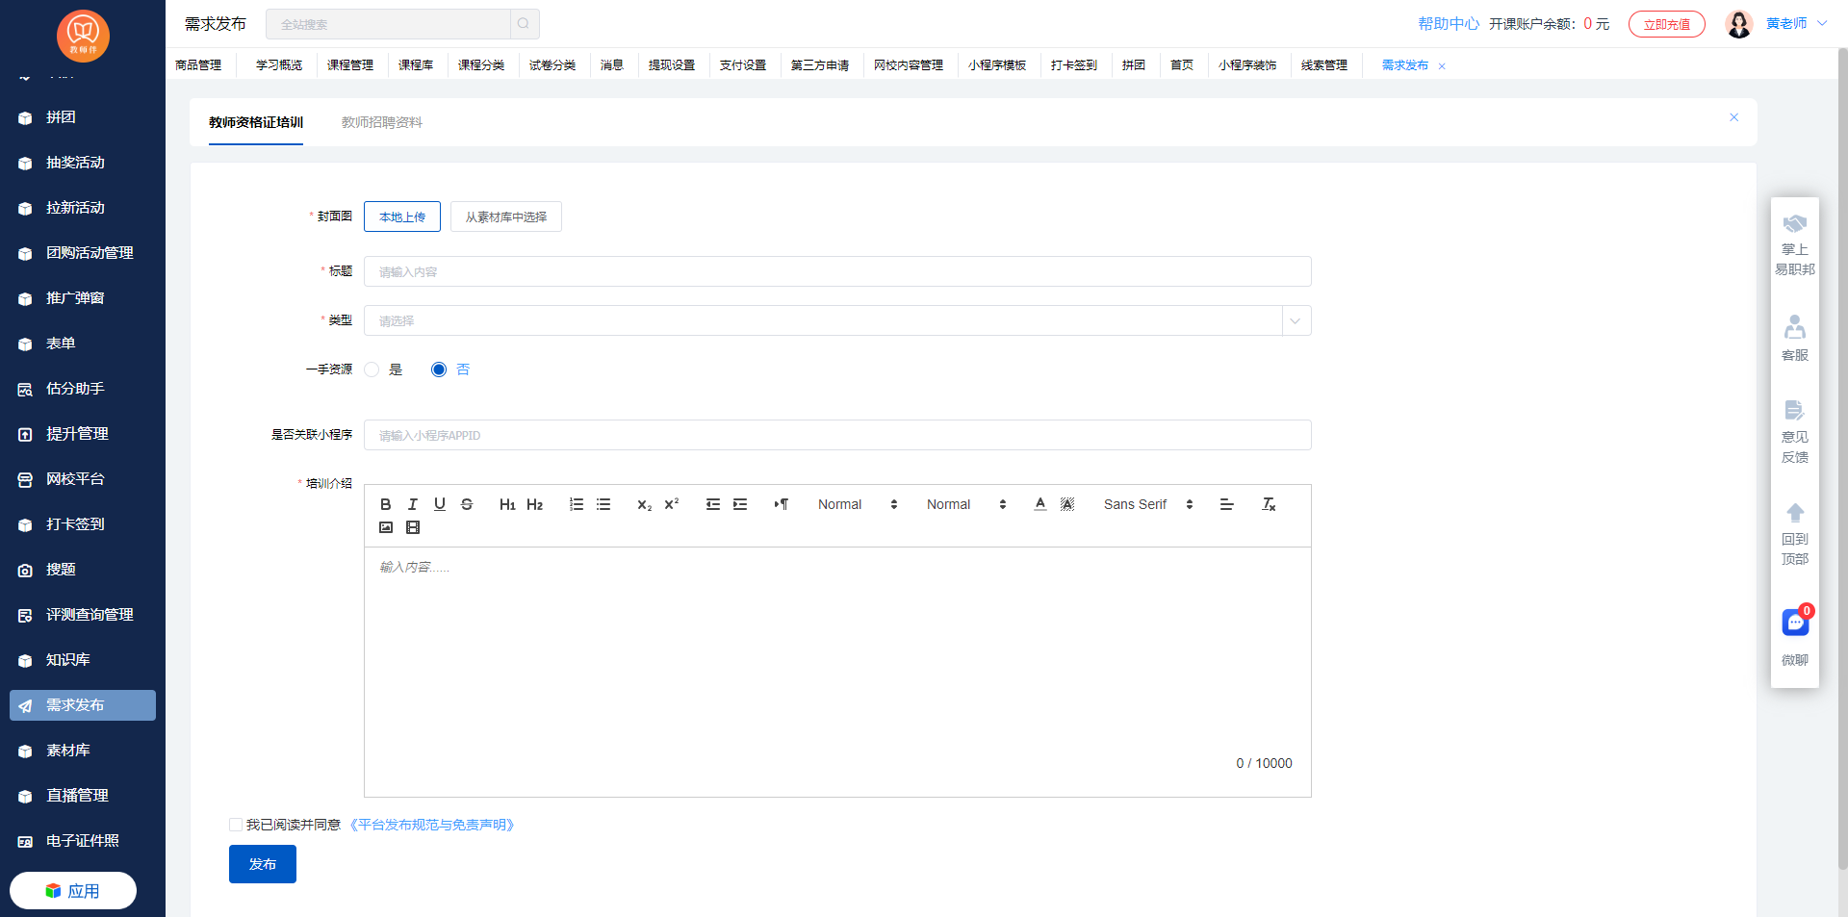
Task: Click the search magnifier icon
Action: click(524, 24)
